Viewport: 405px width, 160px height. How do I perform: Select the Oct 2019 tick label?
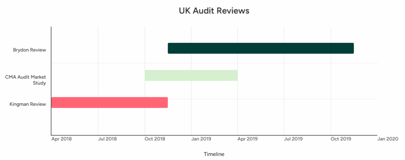(341, 139)
